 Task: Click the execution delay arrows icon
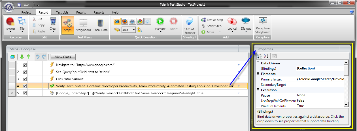117,29
